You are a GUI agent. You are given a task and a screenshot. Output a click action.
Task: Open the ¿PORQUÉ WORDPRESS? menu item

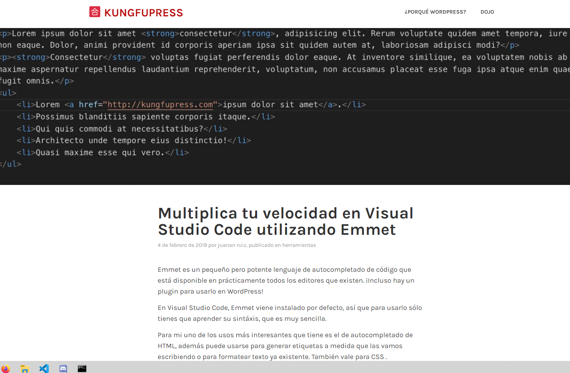[435, 12]
